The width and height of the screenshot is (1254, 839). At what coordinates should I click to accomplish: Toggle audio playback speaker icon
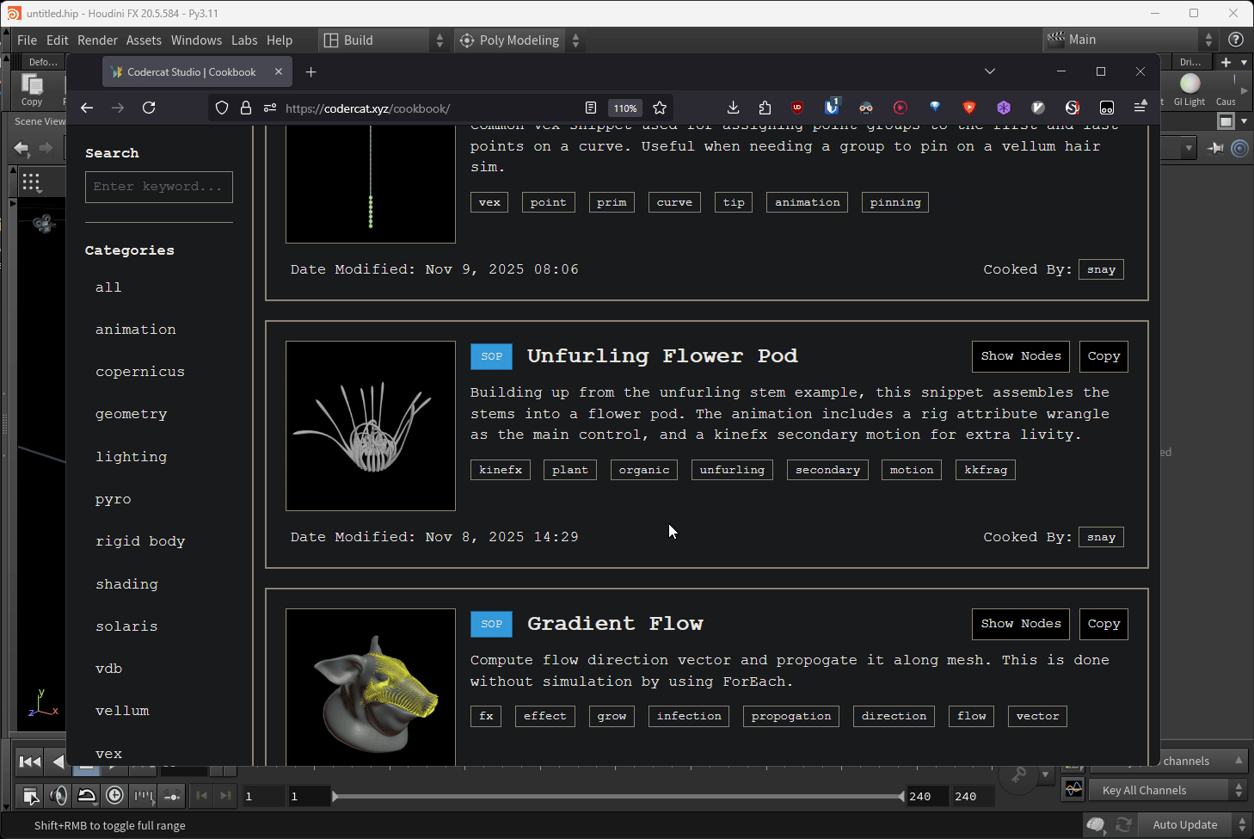[58, 796]
